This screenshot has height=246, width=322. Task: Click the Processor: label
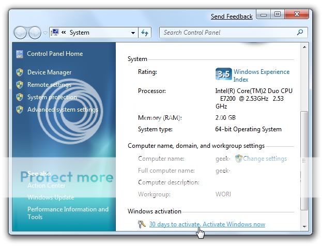(152, 91)
